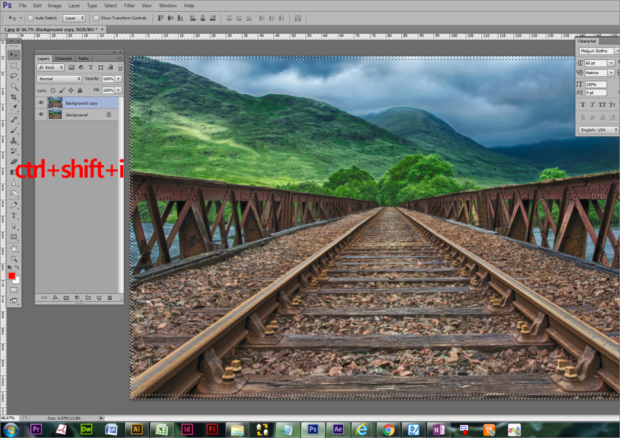Select the Zoom tool in toolbox
This screenshot has height=438, width=620.
tap(13, 259)
